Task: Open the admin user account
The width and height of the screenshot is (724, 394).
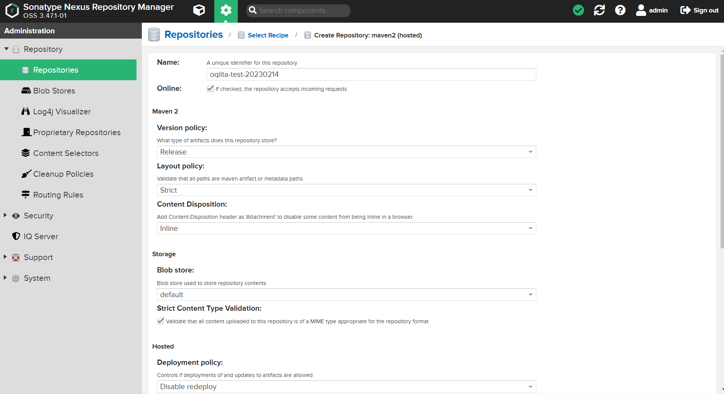Action: click(652, 10)
